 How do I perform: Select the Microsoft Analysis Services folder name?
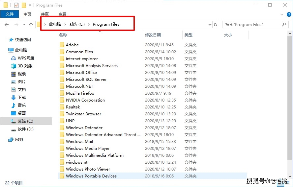92,65
